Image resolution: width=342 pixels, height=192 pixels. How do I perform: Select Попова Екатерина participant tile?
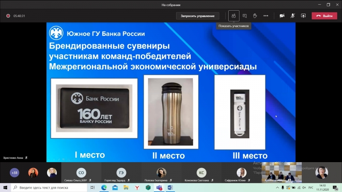[162, 173]
